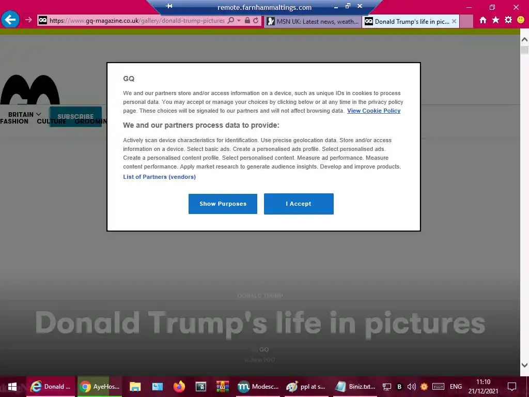Open the address bar autocomplete dropdown arrow
The width and height of the screenshot is (529, 397).
(239, 20)
